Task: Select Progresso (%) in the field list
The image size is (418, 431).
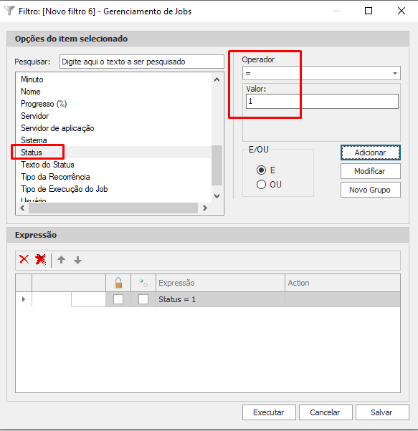Action: [x=44, y=104]
